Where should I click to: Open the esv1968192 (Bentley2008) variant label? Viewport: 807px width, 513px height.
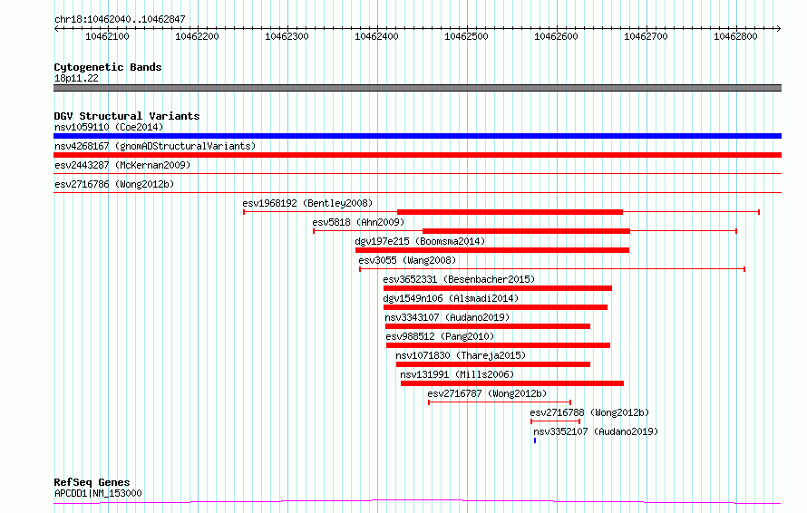click(x=307, y=203)
